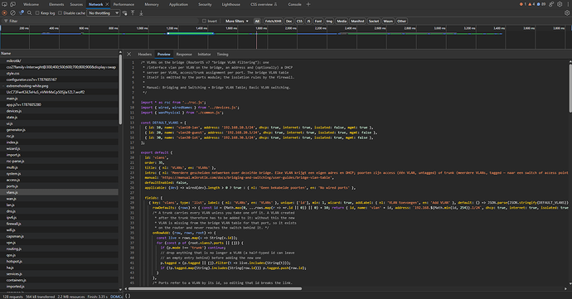Close the Network tab

pos(107,4)
